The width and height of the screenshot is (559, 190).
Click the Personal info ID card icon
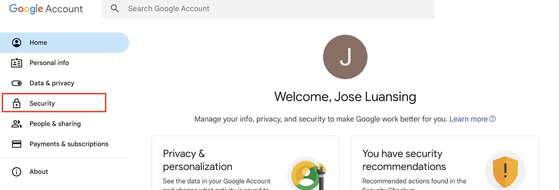pos(17,63)
